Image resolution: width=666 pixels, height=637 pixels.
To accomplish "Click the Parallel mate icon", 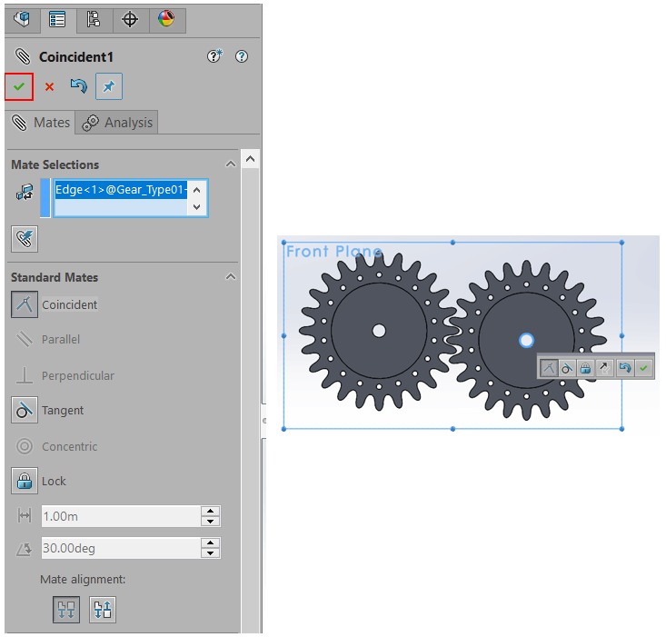I will [x=25, y=339].
